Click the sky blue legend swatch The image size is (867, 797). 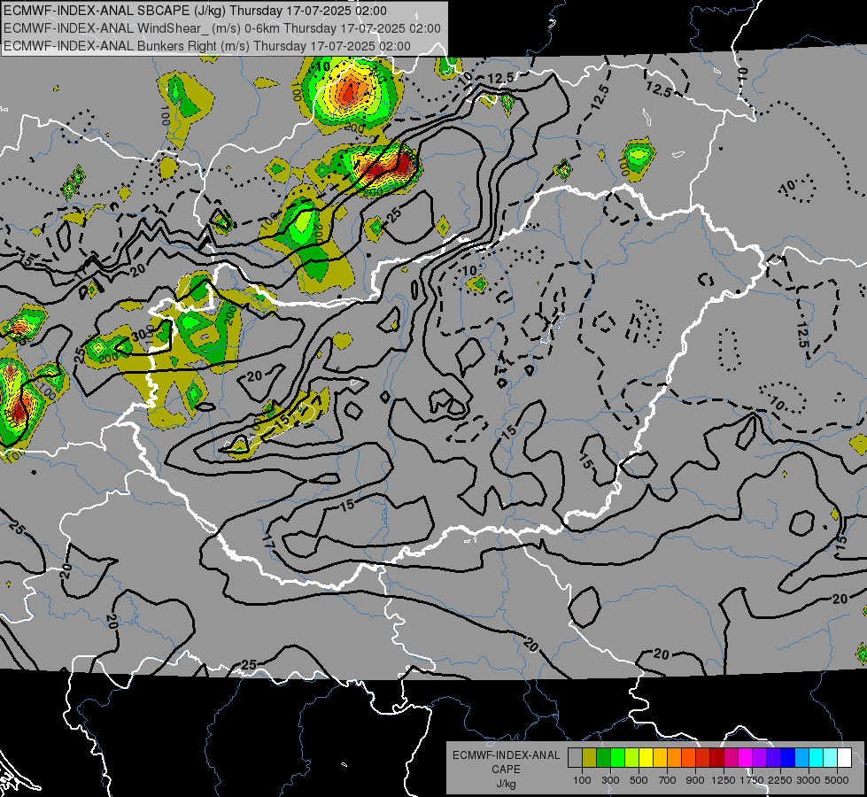(803, 758)
